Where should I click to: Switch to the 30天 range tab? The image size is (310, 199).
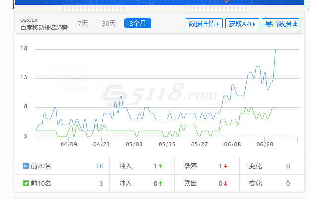109,23
